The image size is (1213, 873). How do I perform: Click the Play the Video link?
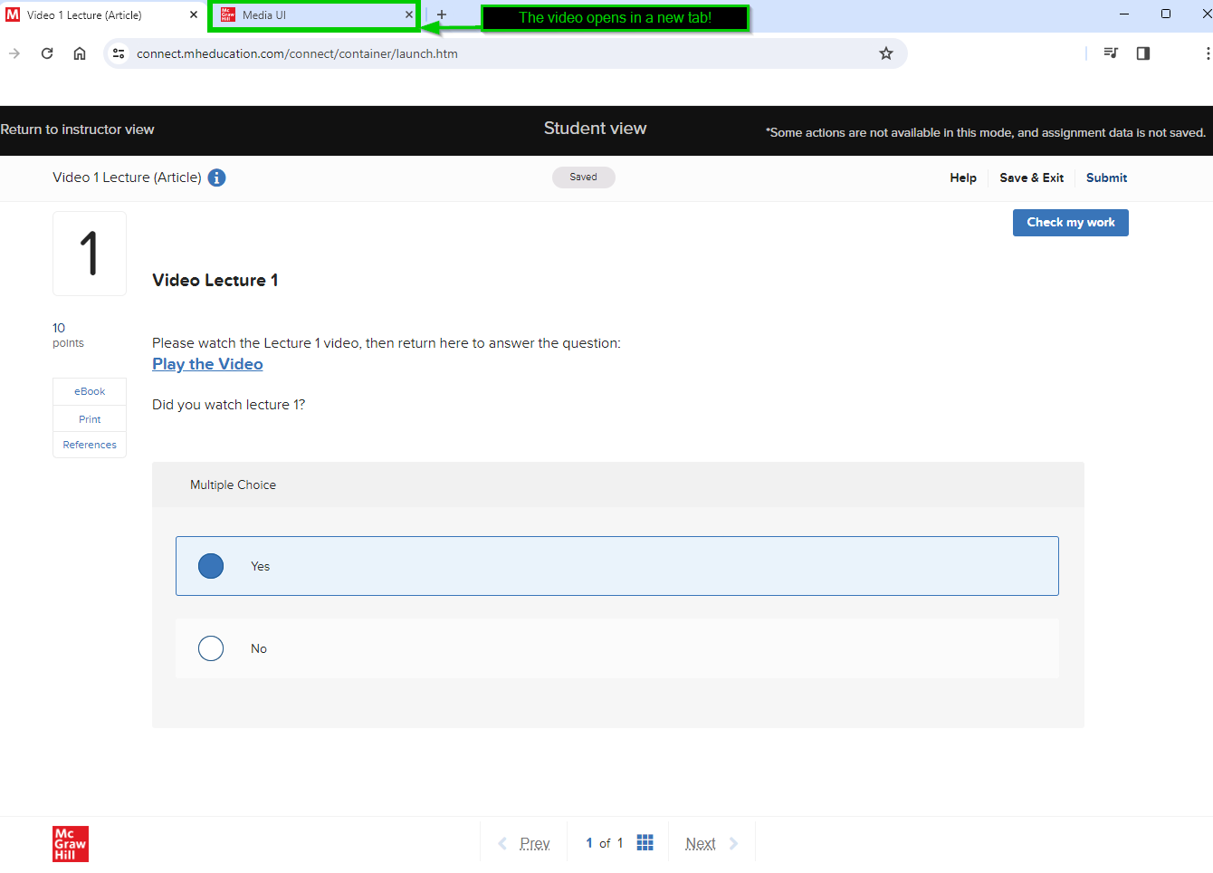click(x=207, y=364)
